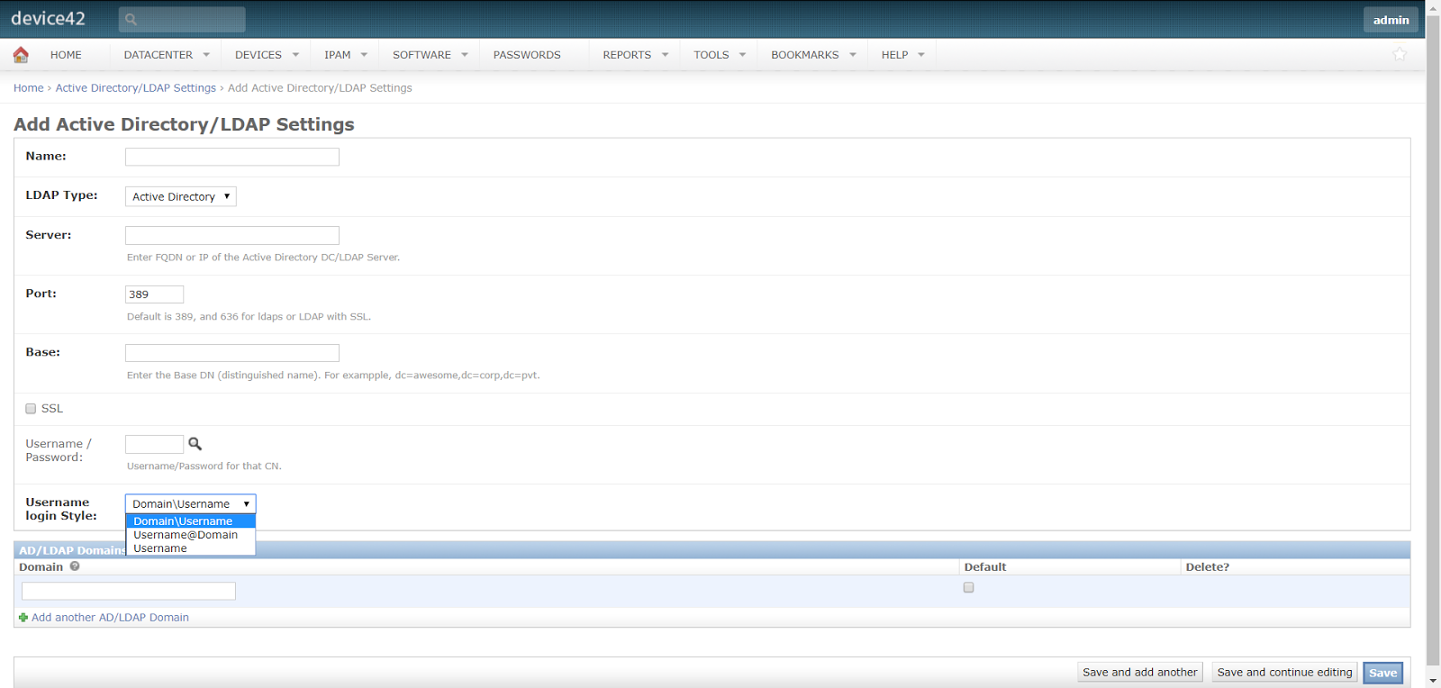Enable the SSL checkbox
1441x688 pixels.
31,409
